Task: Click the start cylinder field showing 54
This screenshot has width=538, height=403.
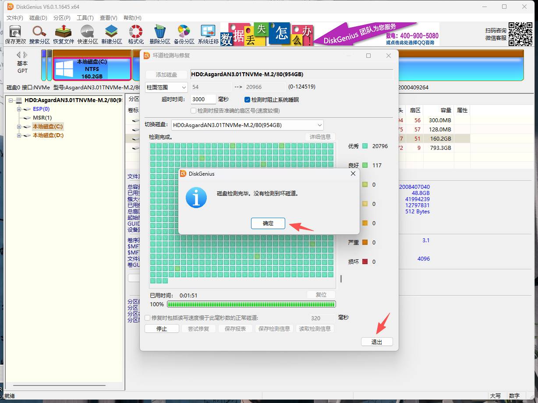Action: [x=211, y=87]
